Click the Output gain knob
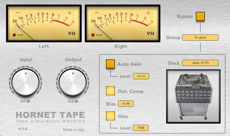The height and width of the screenshot is (136, 230). coord(73,82)
